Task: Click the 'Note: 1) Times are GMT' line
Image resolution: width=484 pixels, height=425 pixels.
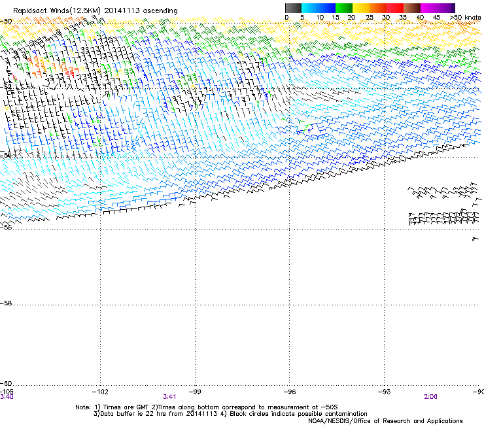Action: coord(207,407)
